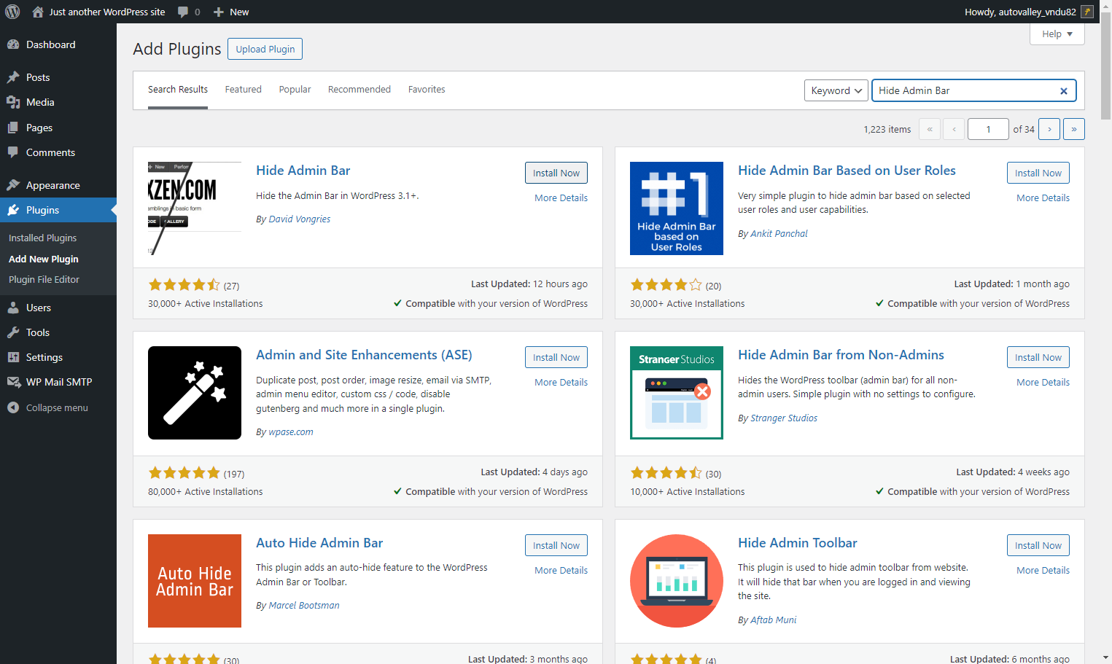This screenshot has width=1112, height=664.
Task: Install Hide Admin Bar from Non-Admins
Action: [x=1038, y=357]
